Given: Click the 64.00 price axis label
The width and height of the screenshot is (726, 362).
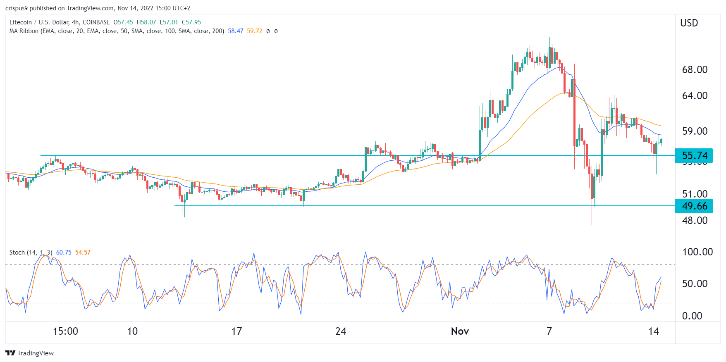Looking at the screenshot, I should coord(695,95).
